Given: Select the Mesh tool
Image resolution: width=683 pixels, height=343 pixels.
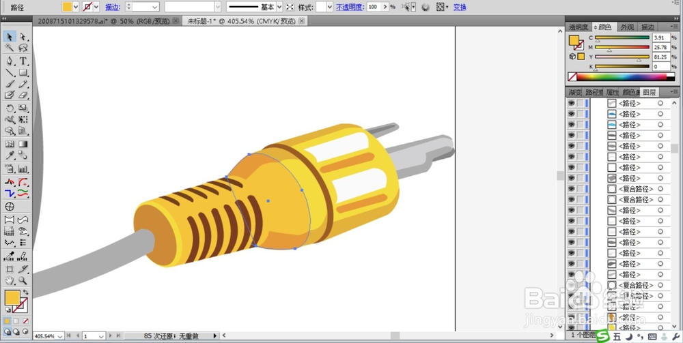Looking at the screenshot, I should coord(10,144).
